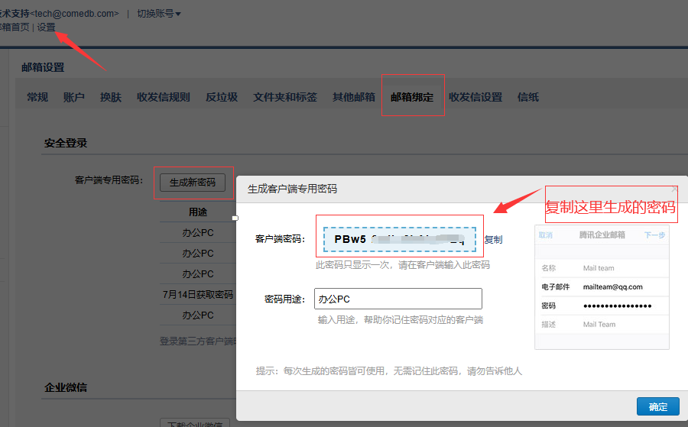Switch to the 信纸 stationery tab
The height and width of the screenshot is (427, 688).
528,97
